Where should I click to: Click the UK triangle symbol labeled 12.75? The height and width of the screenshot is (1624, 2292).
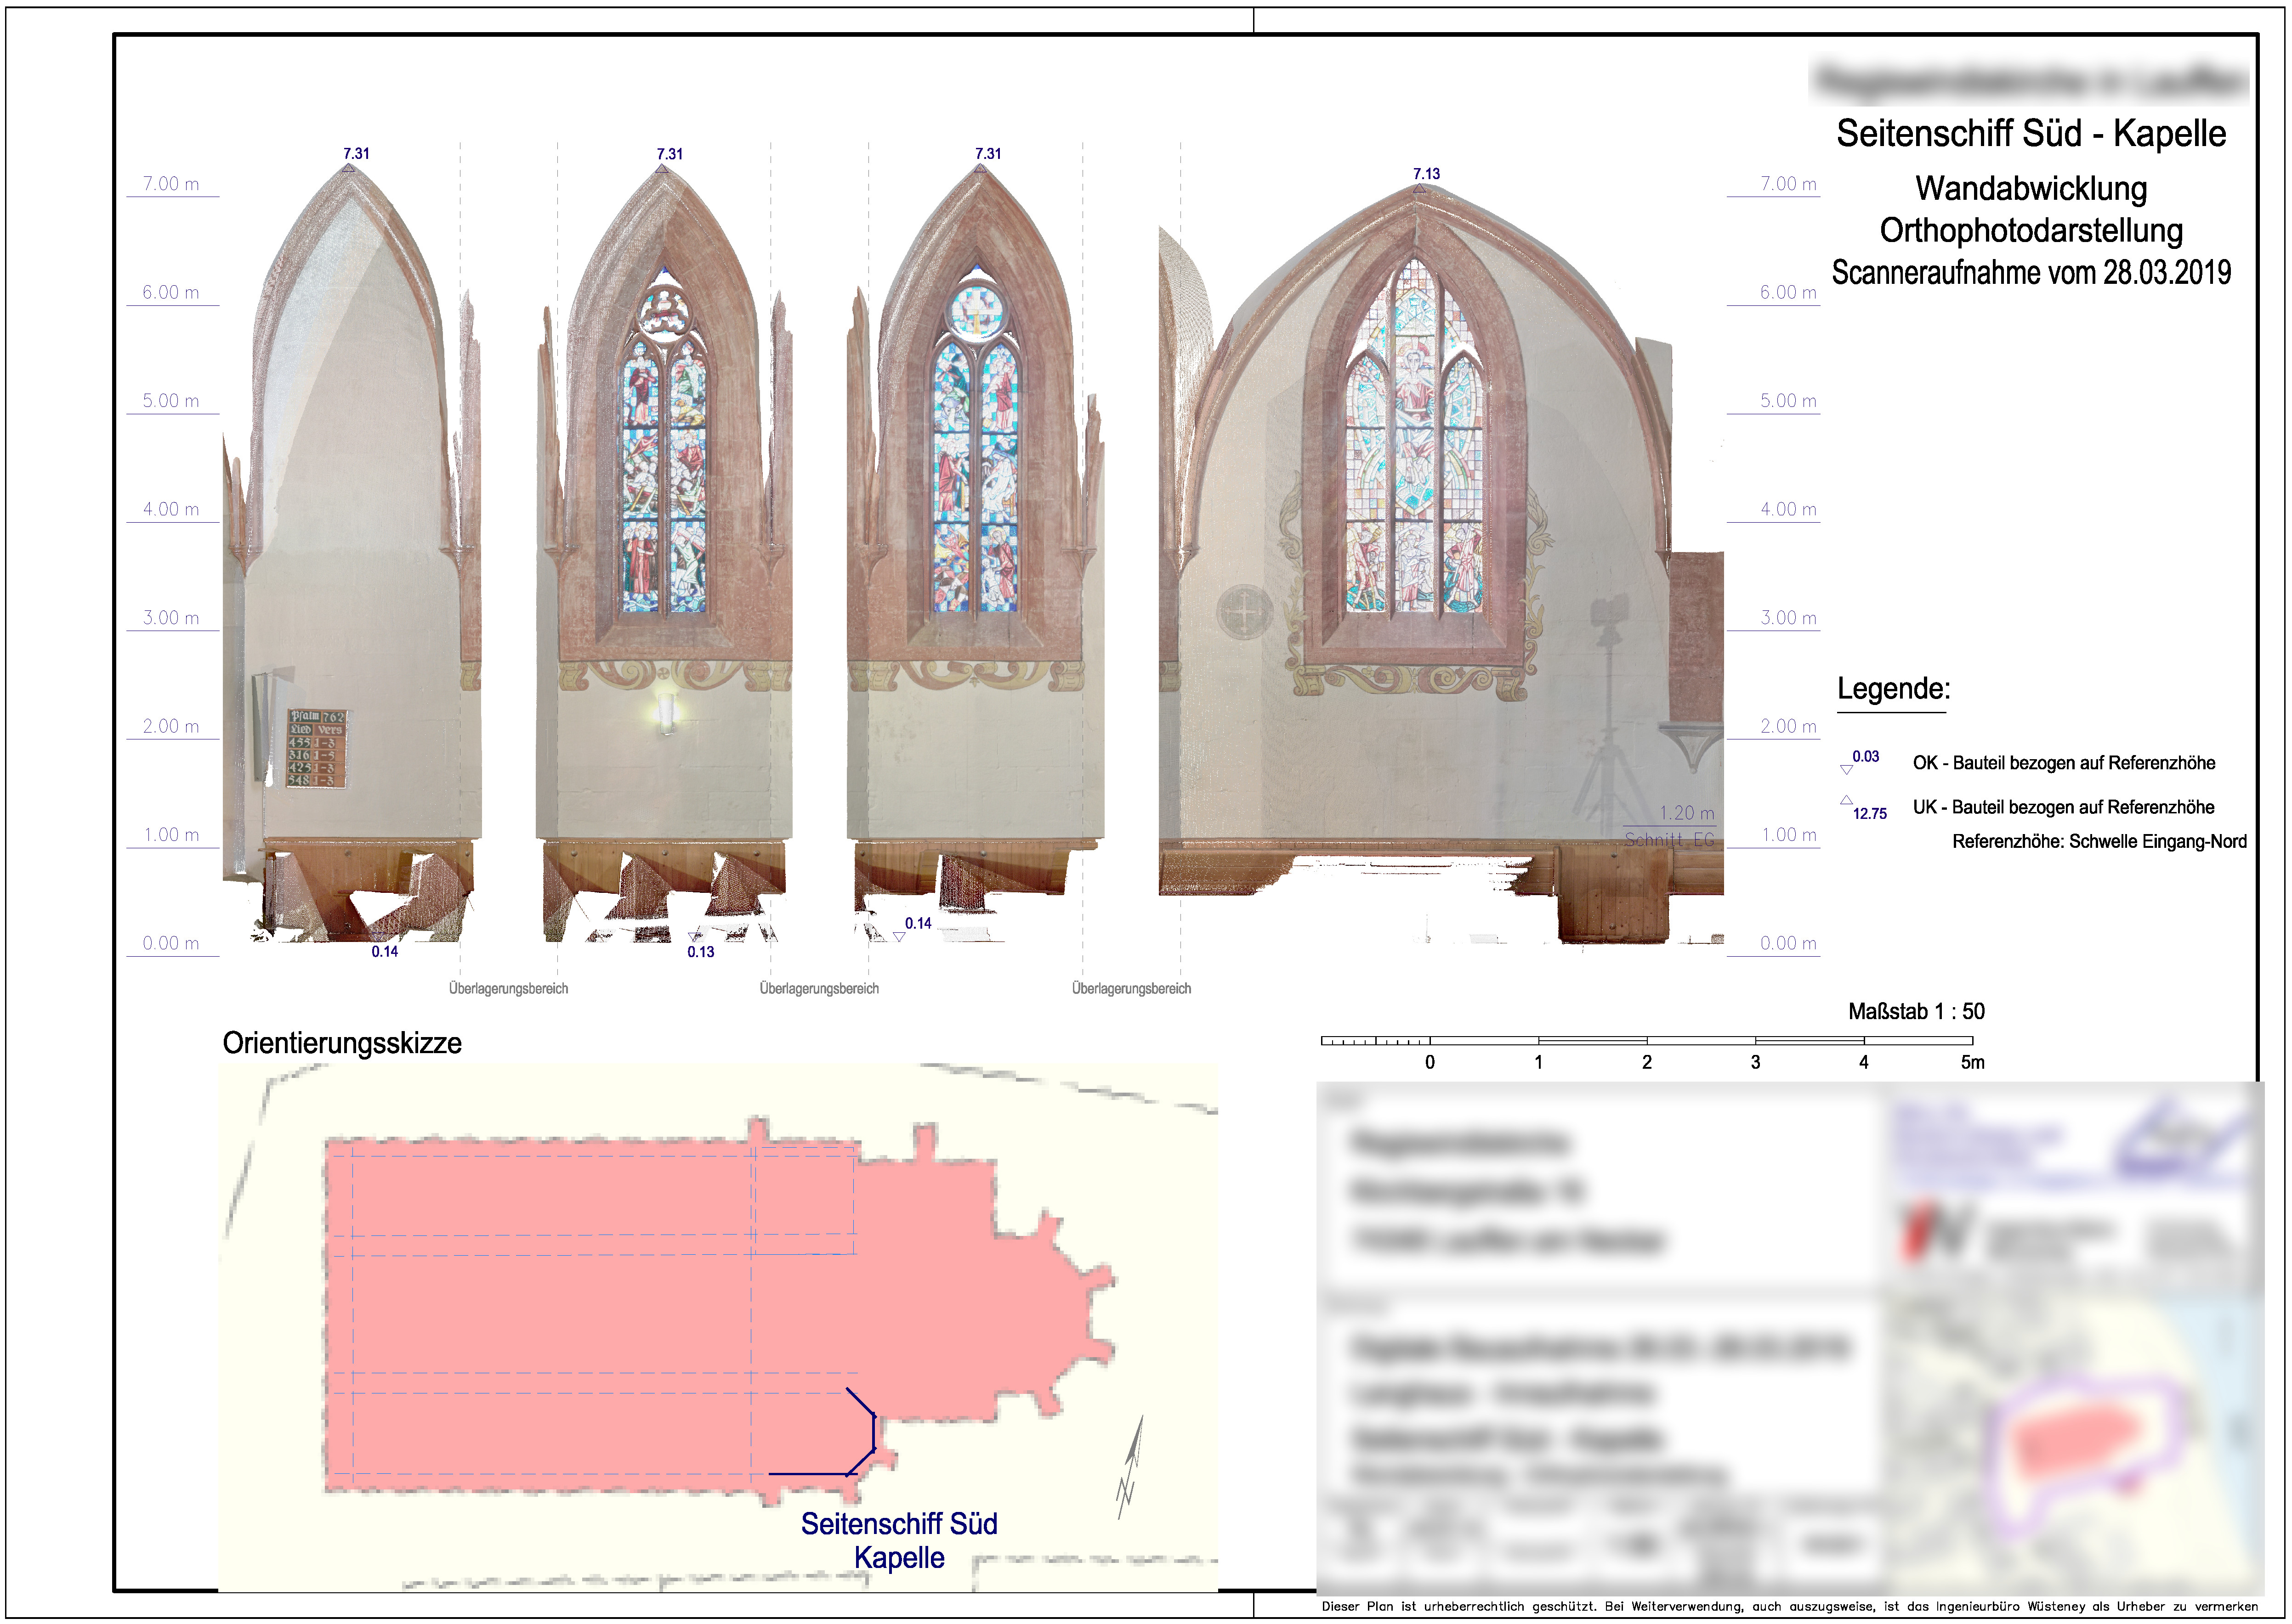pyautogui.click(x=1846, y=800)
